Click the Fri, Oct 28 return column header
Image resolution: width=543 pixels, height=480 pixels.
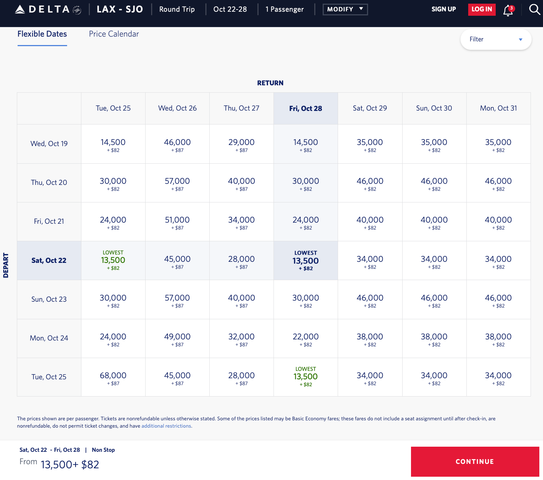coord(305,108)
